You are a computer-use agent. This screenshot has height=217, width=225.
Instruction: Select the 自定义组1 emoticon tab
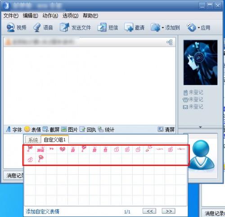click(x=55, y=140)
